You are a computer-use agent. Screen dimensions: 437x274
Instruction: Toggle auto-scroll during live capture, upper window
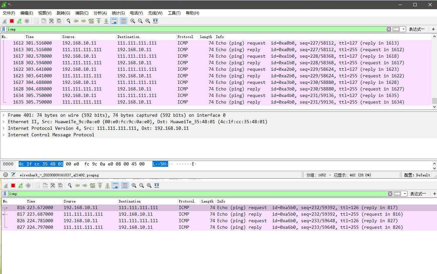114,21
